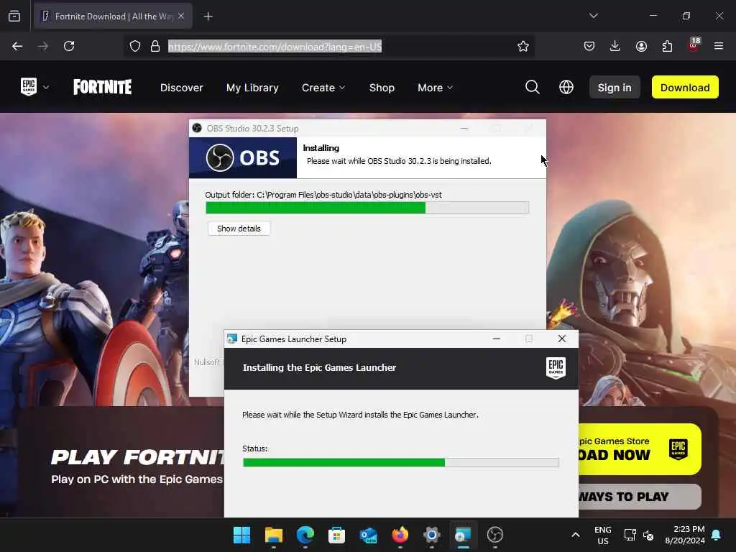Close the Epic Games Launcher Setup window
736x552 pixels.
tap(562, 339)
